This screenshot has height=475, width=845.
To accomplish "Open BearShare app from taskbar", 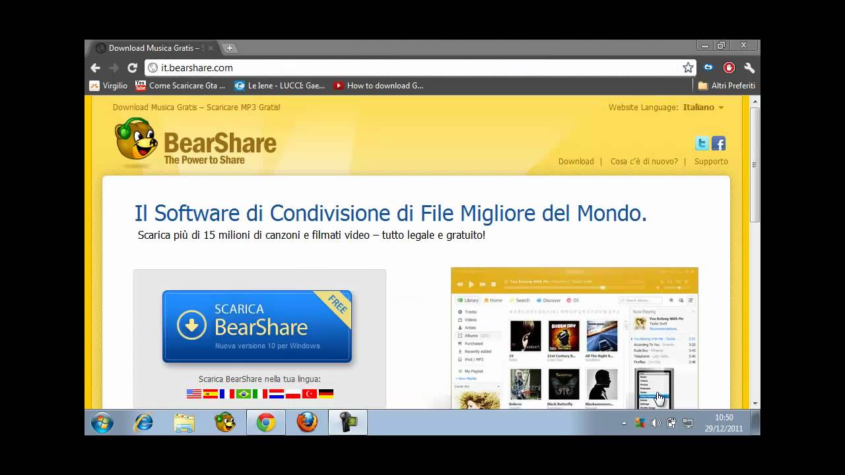I will 225,422.
